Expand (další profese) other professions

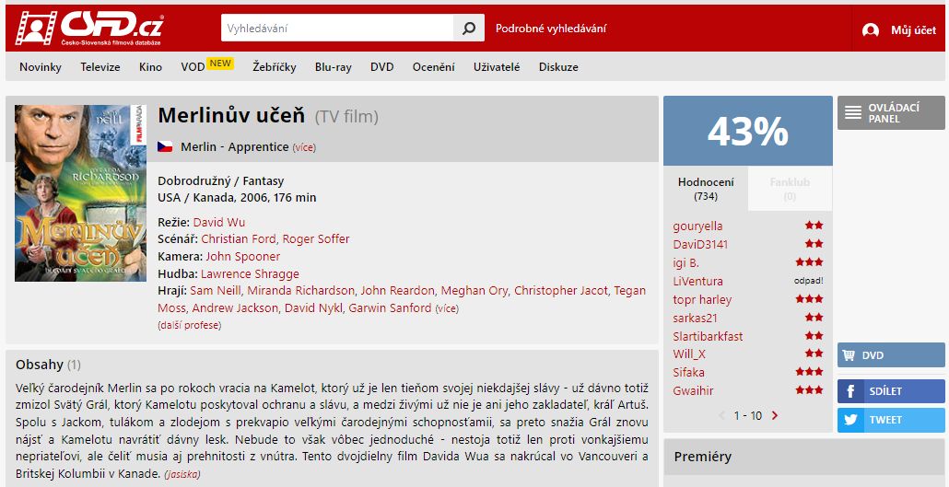[x=190, y=326]
